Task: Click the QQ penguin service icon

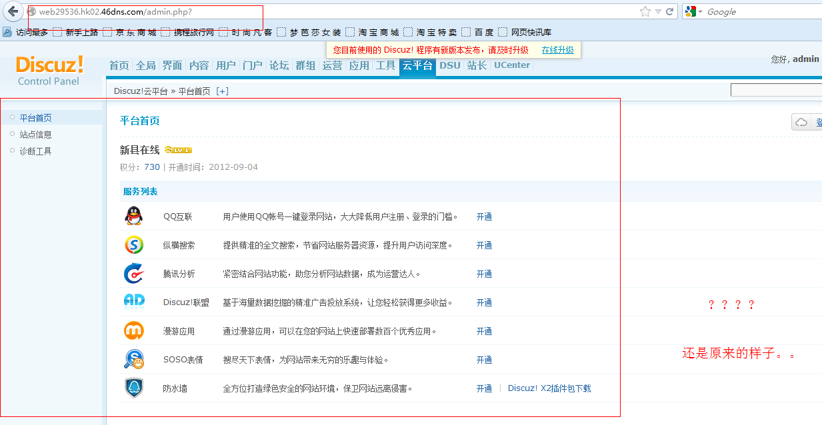Action: (134, 216)
